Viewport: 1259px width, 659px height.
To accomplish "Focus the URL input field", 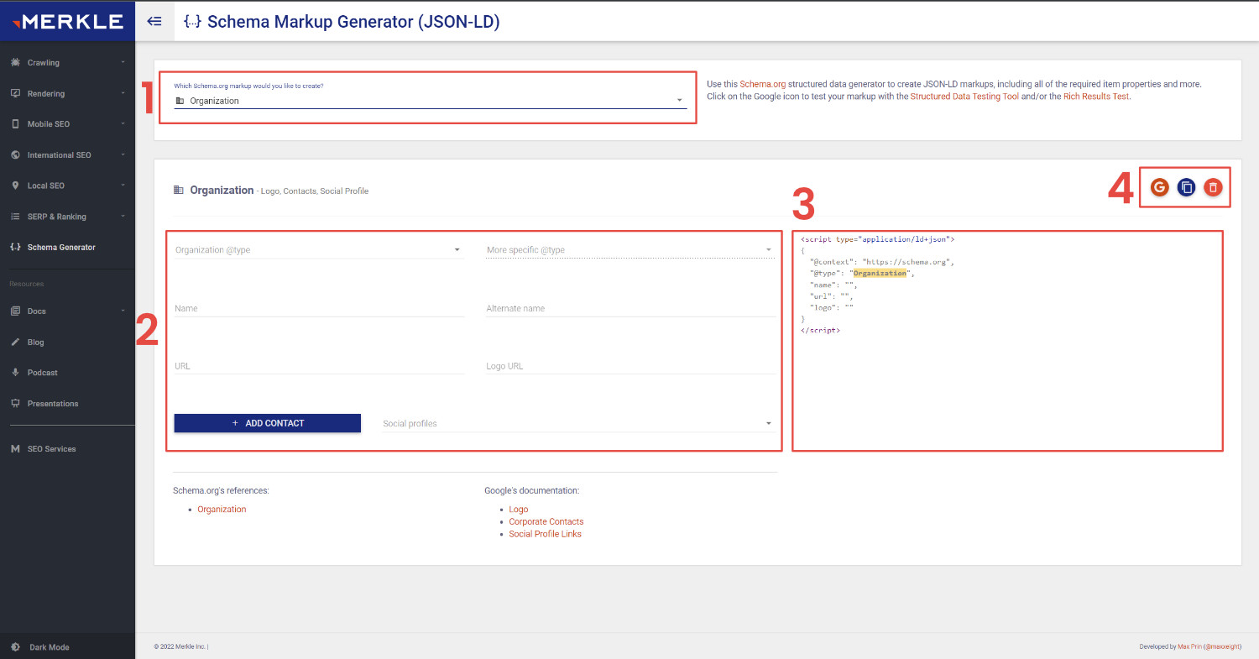I will (x=319, y=366).
